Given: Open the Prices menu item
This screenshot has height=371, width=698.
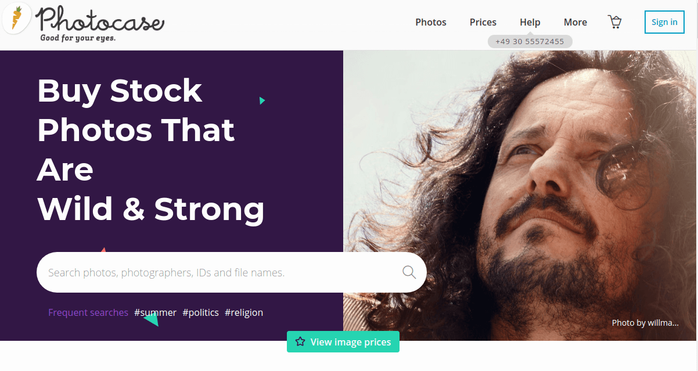Looking at the screenshot, I should pos(483,22).
